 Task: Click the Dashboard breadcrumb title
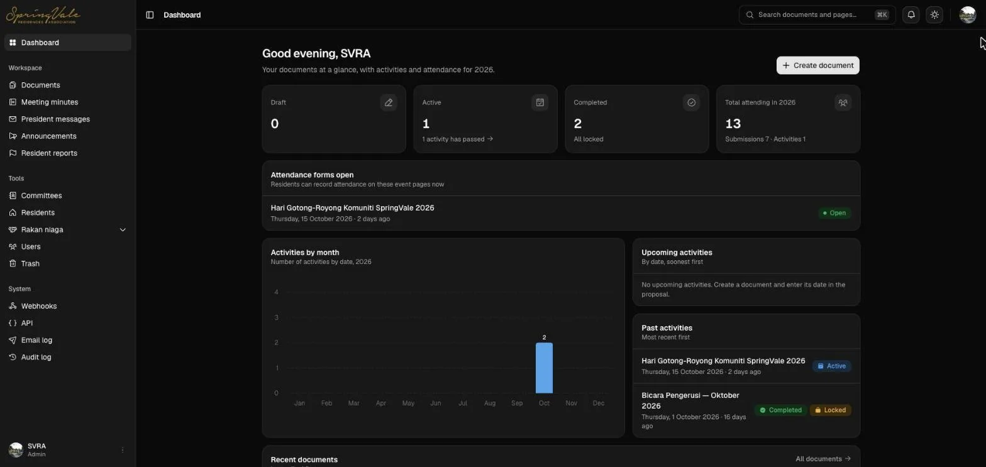coord(182,15)
